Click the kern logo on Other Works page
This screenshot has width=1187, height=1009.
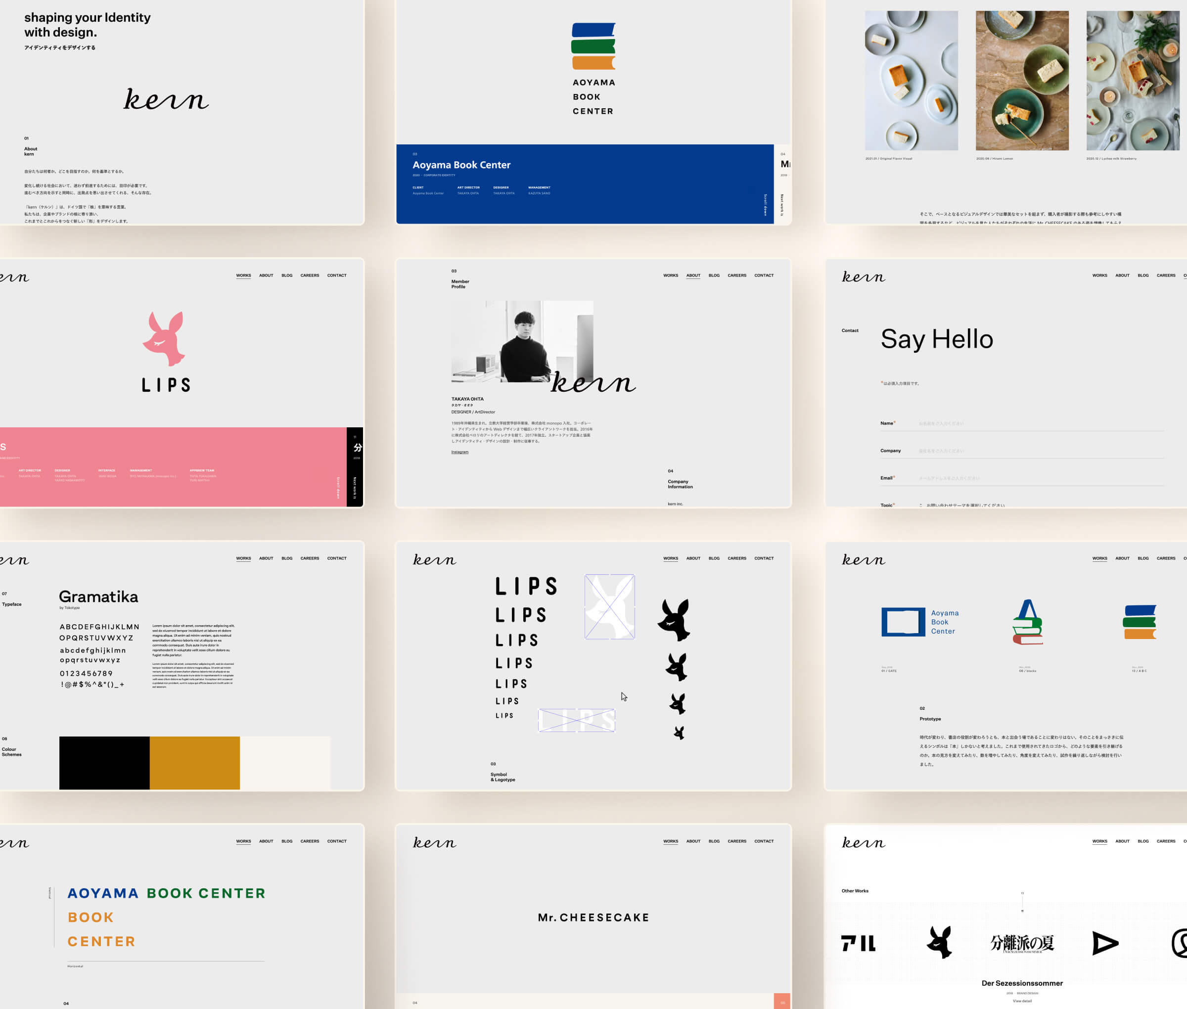[x=863, y=842]
